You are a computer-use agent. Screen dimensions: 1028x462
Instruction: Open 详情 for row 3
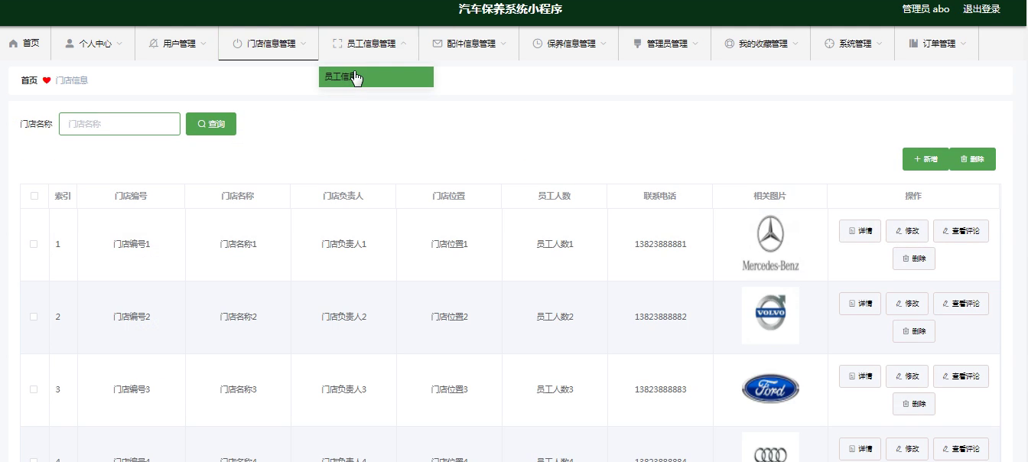(860, 376)
